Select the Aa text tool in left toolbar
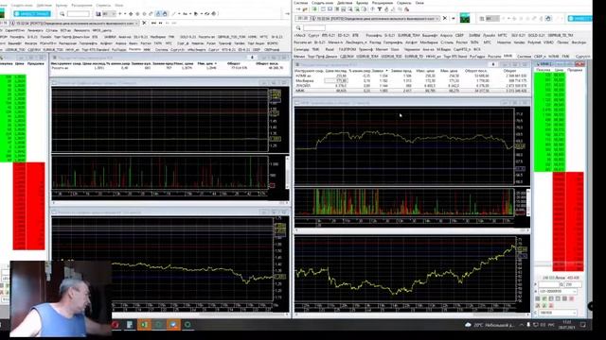 click(186, 14)
